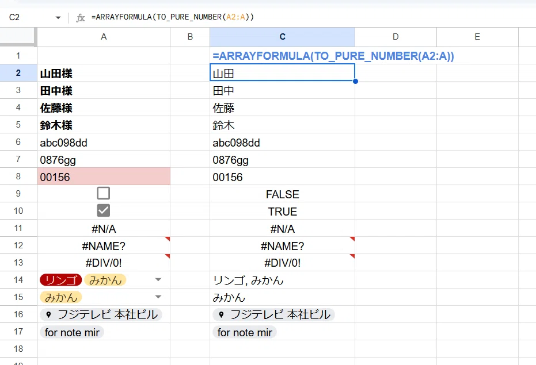
Task: Select cell C13 #DIV/0!
Action: point(282,263)
